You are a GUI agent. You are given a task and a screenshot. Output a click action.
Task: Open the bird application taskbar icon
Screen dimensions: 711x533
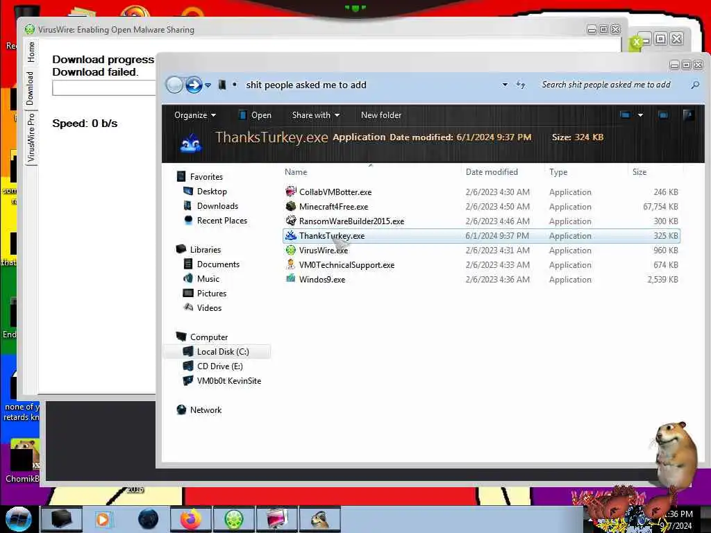320,519
